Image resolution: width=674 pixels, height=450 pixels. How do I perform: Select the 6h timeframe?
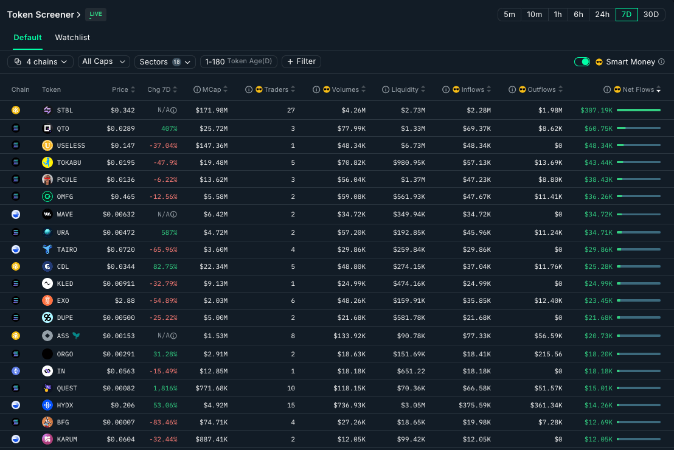click(578, 15)
